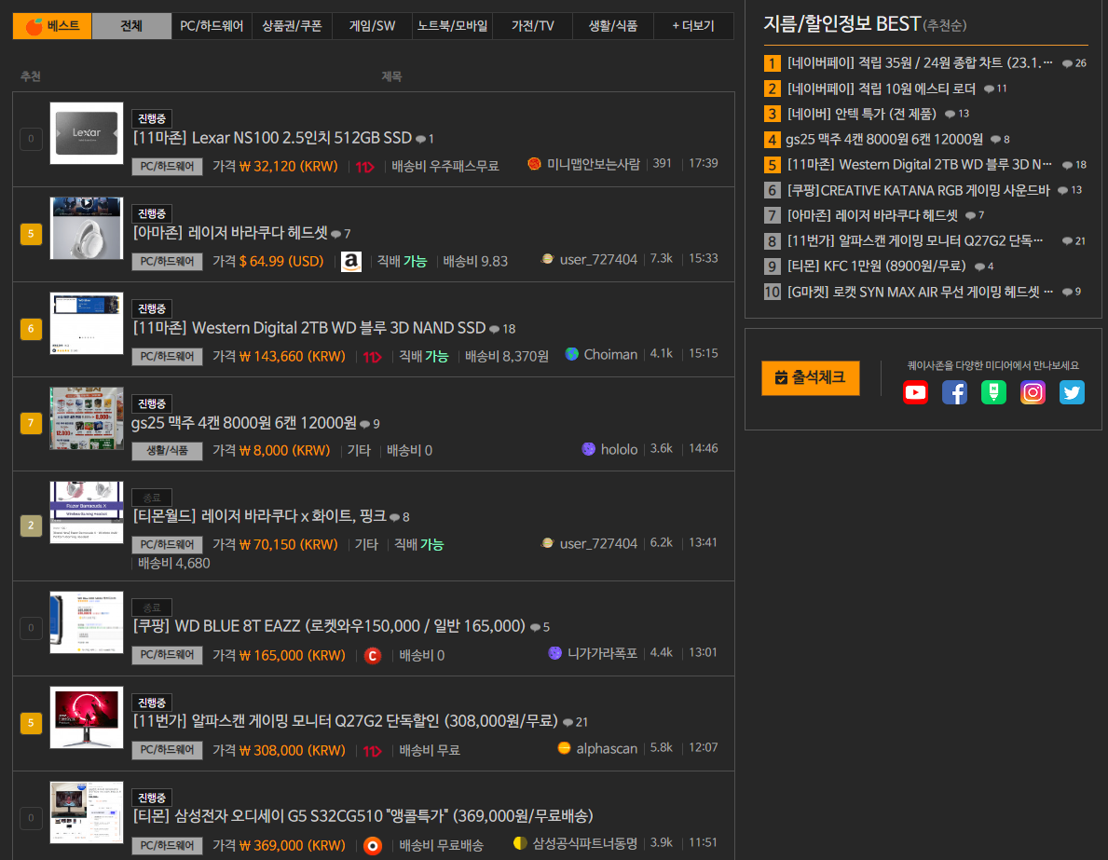The width and height of the screenshot is (1108, 860).
Task: Click avatar icon next to 미니맵안보는사람
Action: click(534, 164)
